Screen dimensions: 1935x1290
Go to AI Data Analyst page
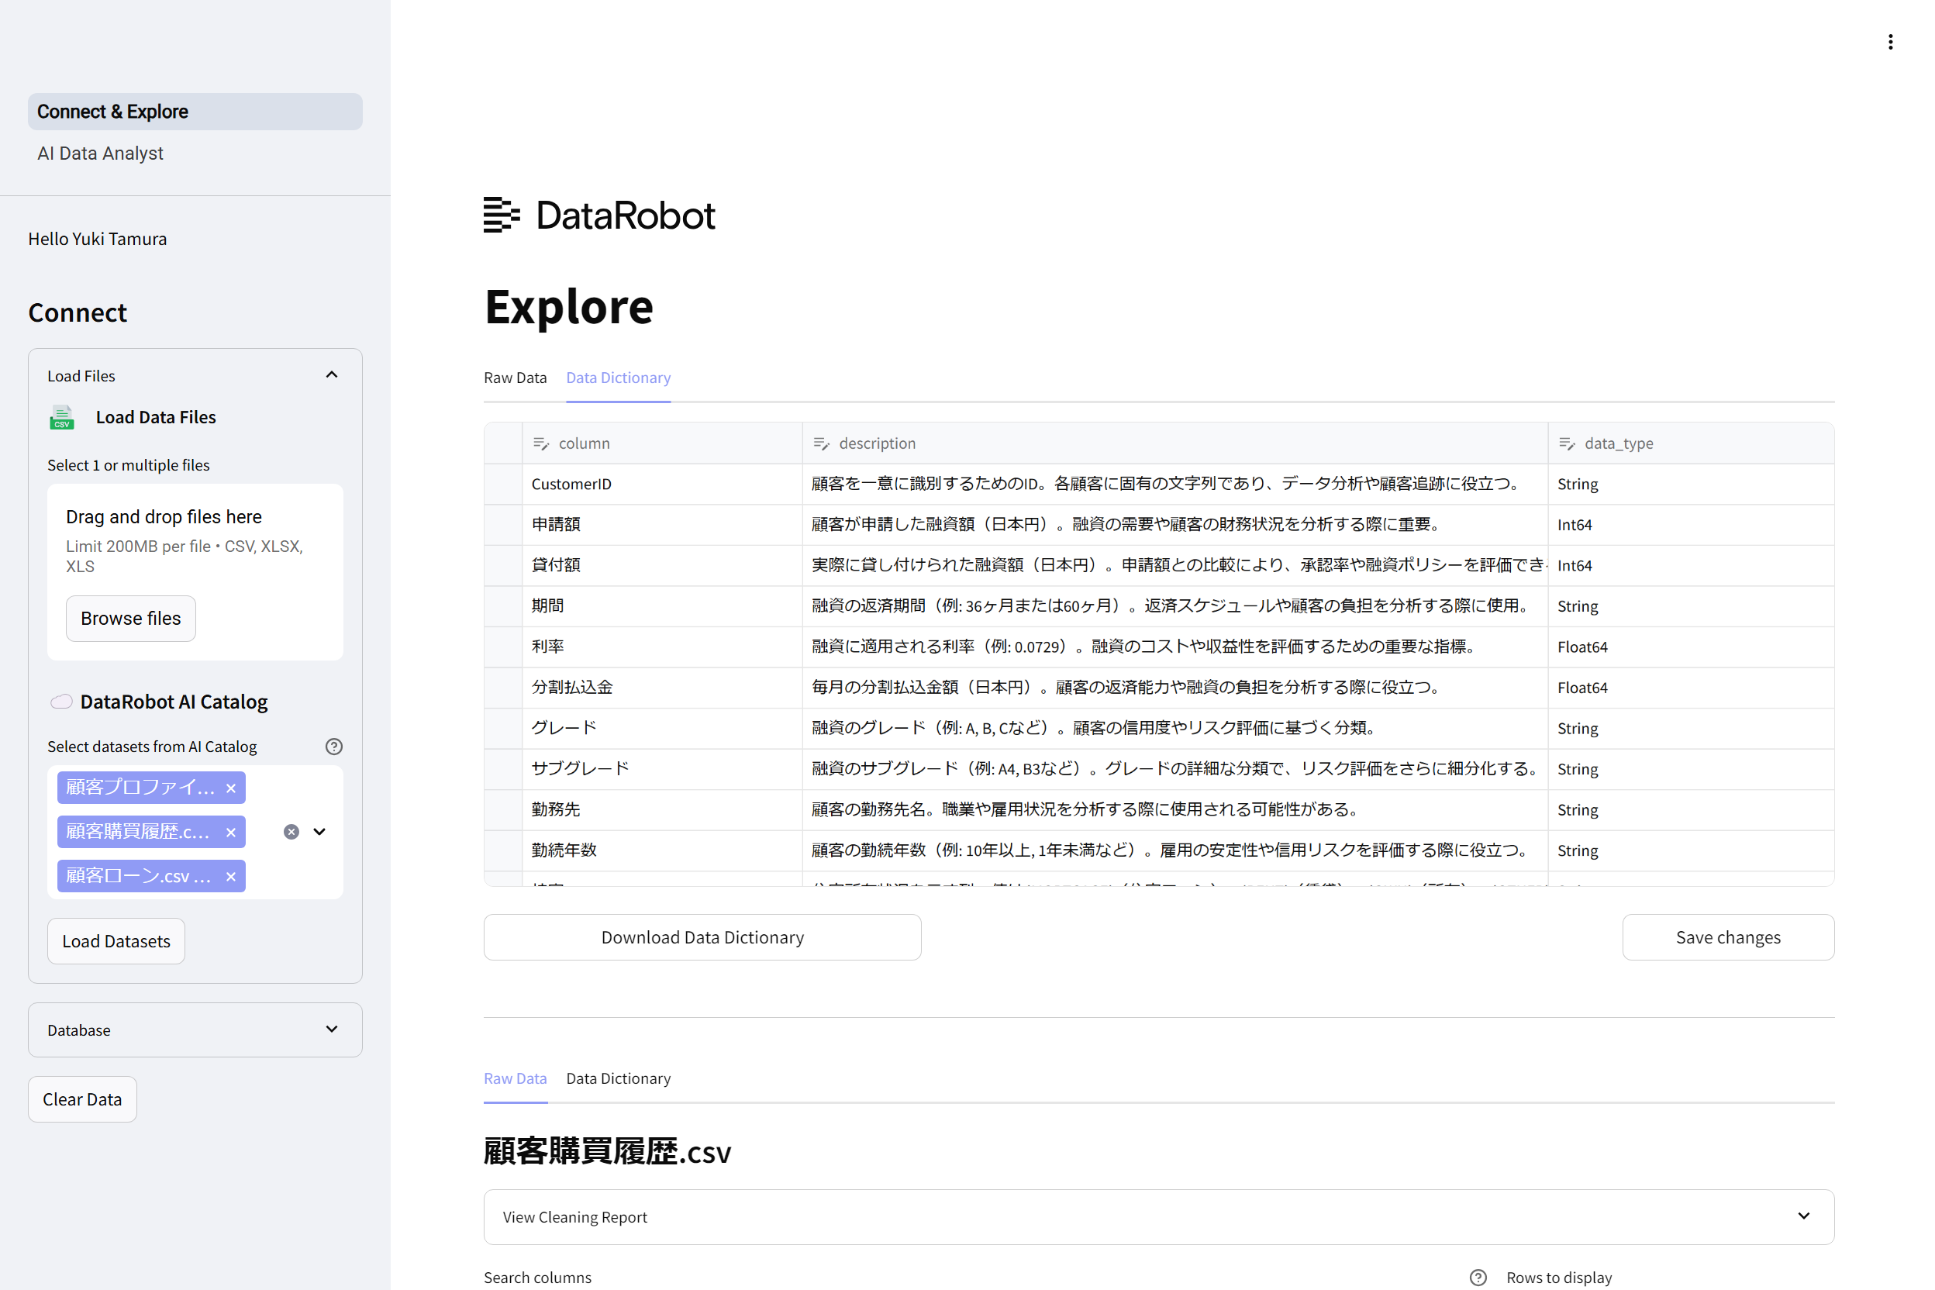tap(100, 153)
